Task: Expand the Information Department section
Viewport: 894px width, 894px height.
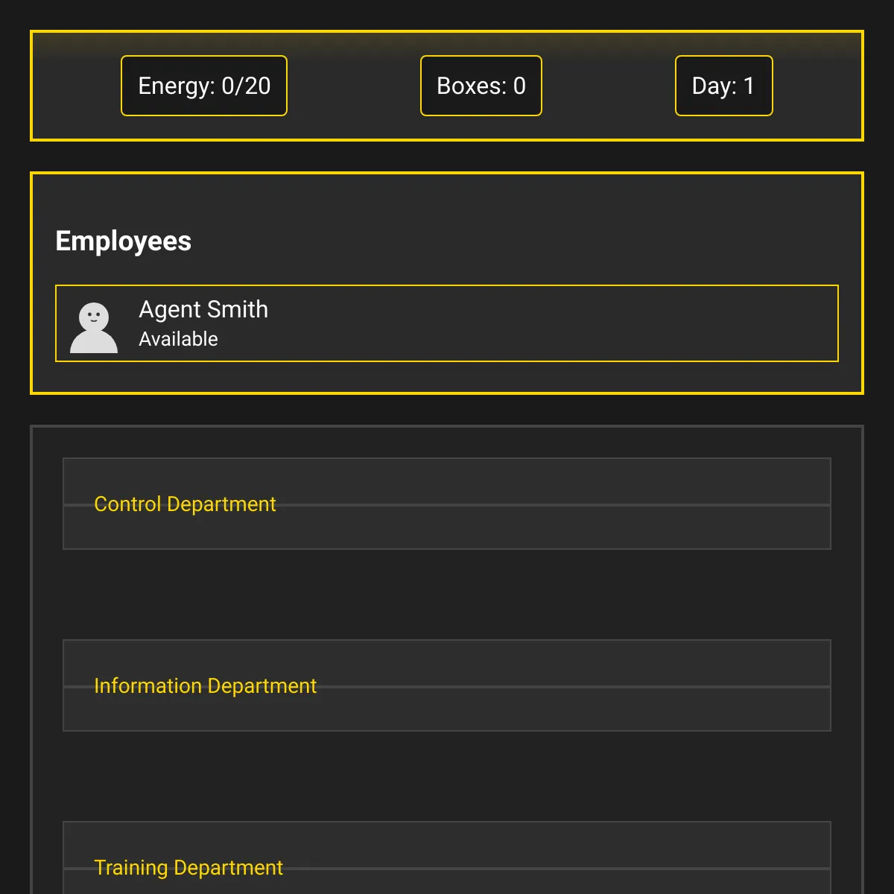Action: 205,686
